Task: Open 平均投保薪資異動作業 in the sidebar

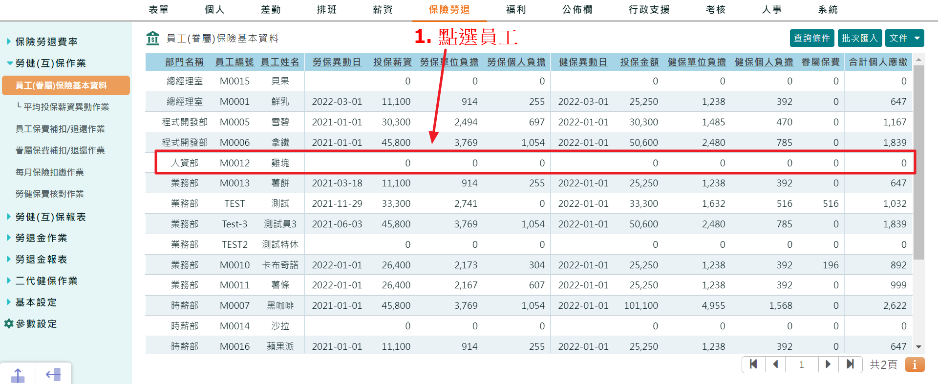Action: (66, 107)
